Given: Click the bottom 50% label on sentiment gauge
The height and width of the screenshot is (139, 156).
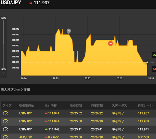Looking at the screenshot, I should coord(4,69).
